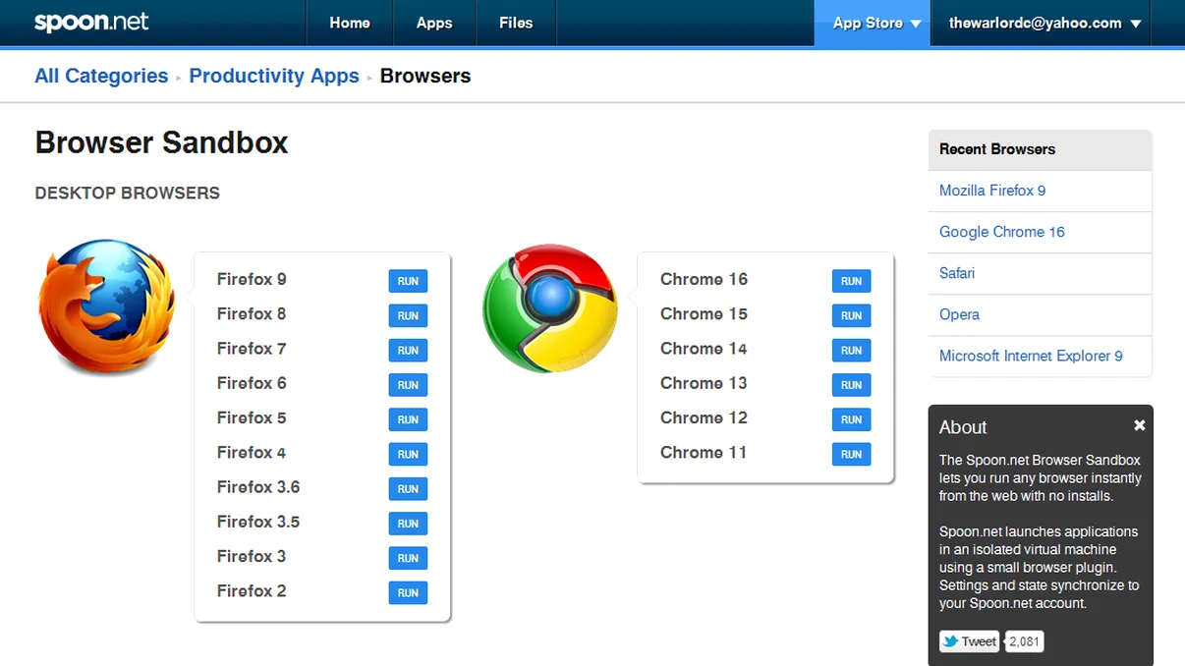Click the Firefox 9 label text
The height and width of the screenshot is (666, 1185).
[x=252, y=279]
